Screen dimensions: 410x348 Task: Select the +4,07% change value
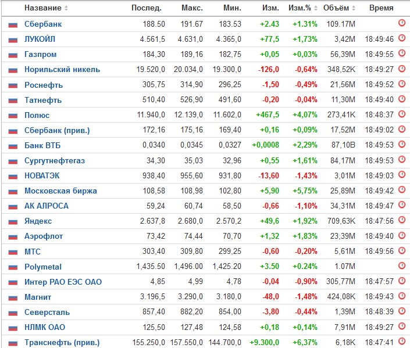[305, 114]
